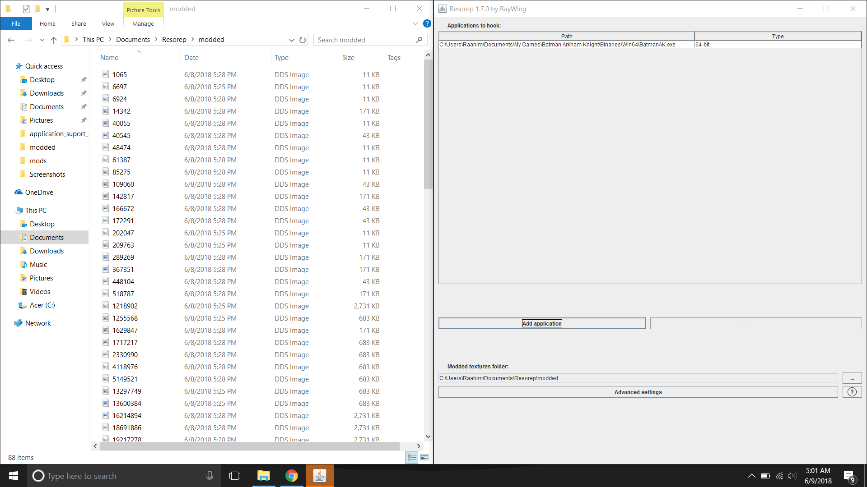Open Explorer help blue icon
The width and height of the screenshot is (867, 487).
(427, 23)
